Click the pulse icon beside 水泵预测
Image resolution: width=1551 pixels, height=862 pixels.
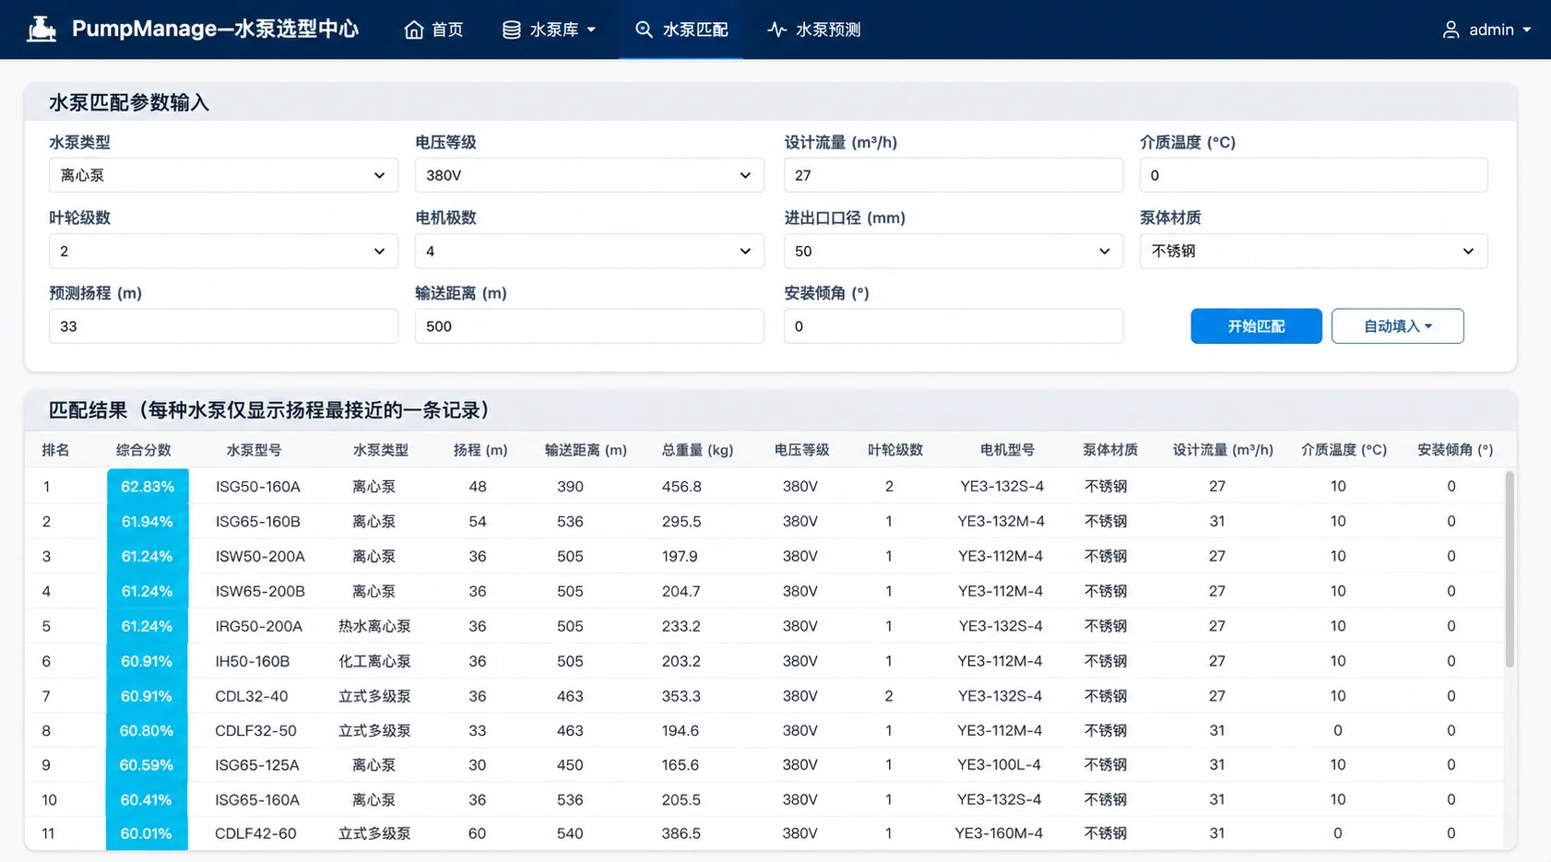coord(777,30)
